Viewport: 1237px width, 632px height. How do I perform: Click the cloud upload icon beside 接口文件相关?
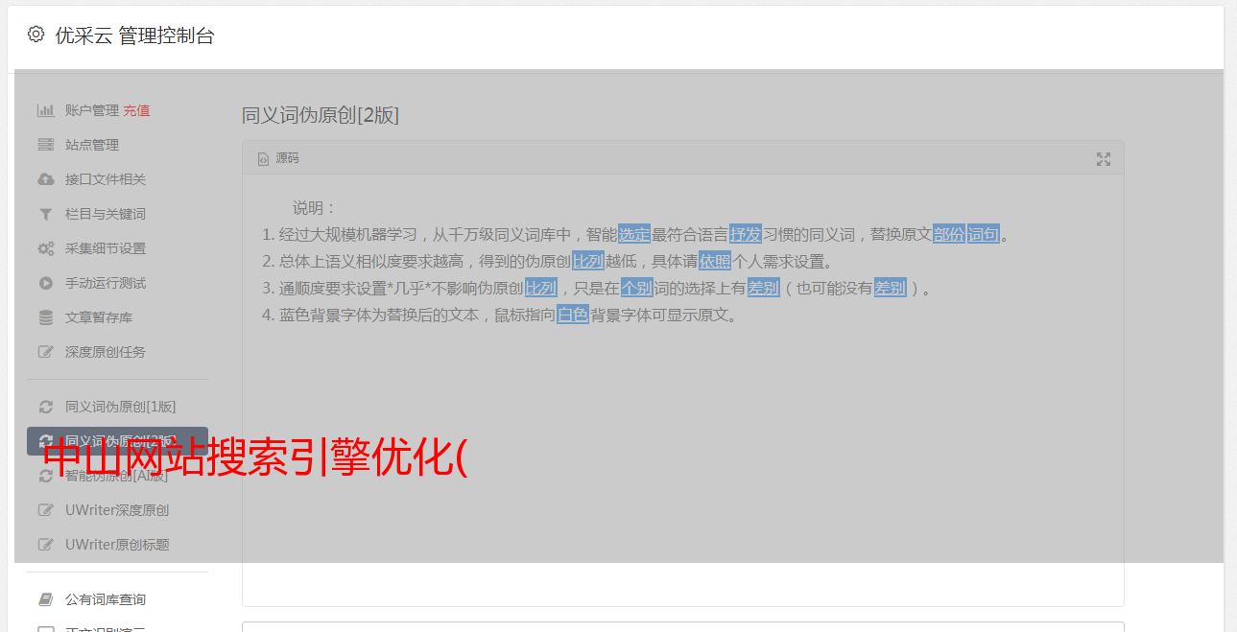[45, 179]
